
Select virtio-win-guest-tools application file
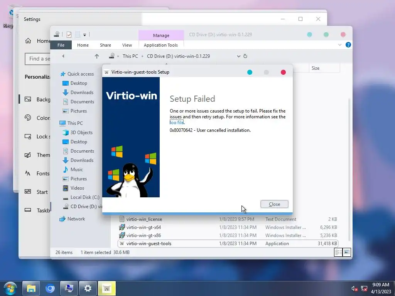[x=228, y=244]
